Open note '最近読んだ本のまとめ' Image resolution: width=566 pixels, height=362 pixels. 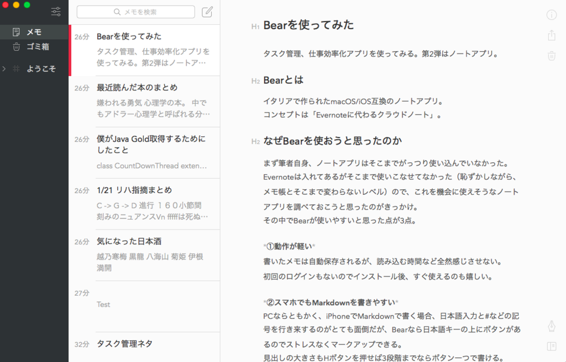point(144,102)
